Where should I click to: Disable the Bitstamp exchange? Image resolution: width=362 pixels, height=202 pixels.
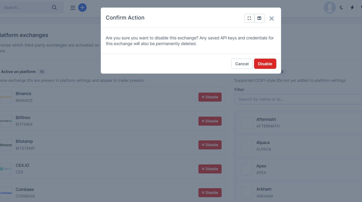[210, 145]
